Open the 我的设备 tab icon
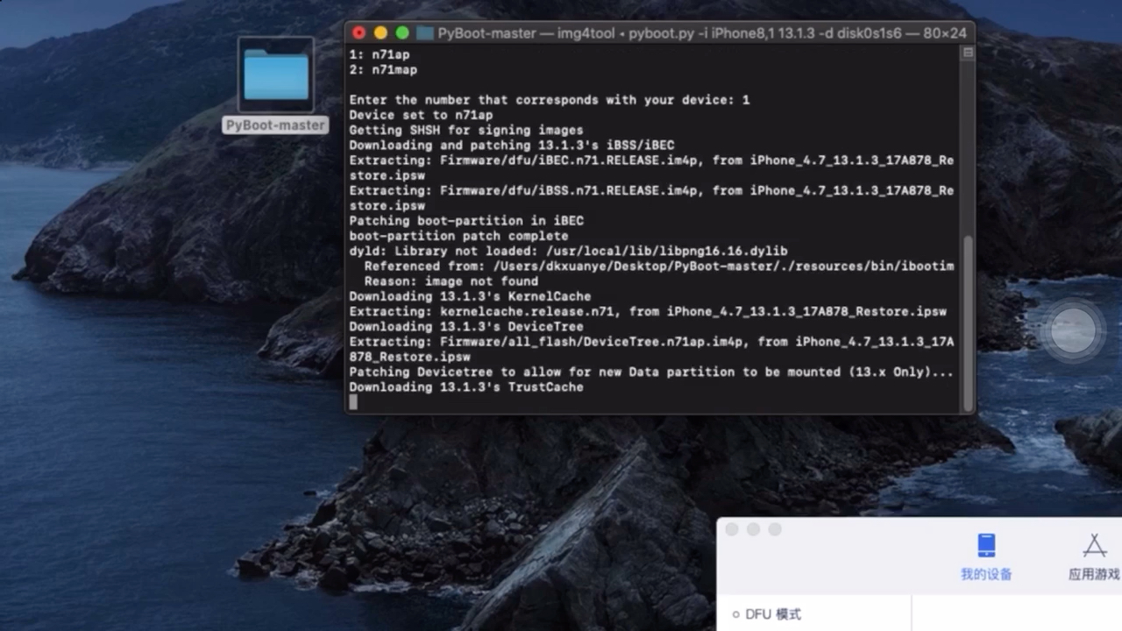This screenshot has height=631, width=1122. pos(986,545)
